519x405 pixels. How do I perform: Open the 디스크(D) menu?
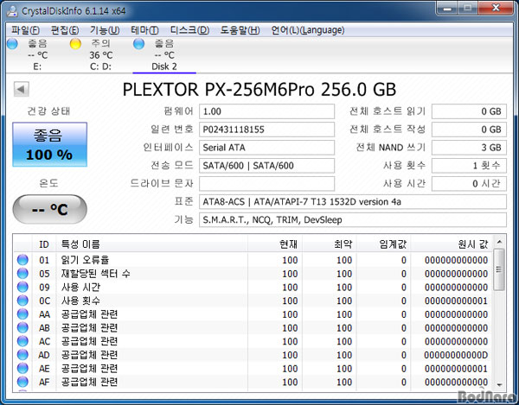point(189,30)
